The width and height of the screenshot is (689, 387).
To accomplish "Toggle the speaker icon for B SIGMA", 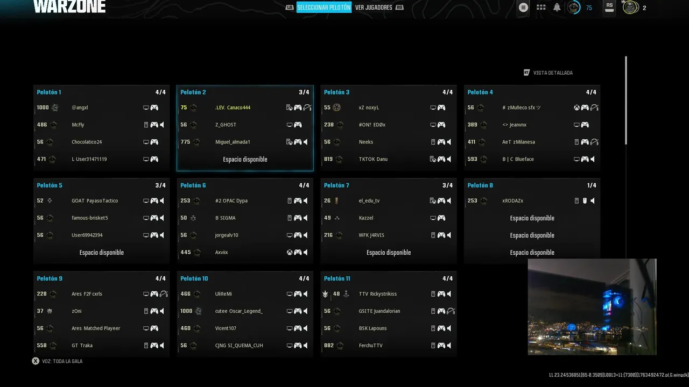I will [306, 218].
